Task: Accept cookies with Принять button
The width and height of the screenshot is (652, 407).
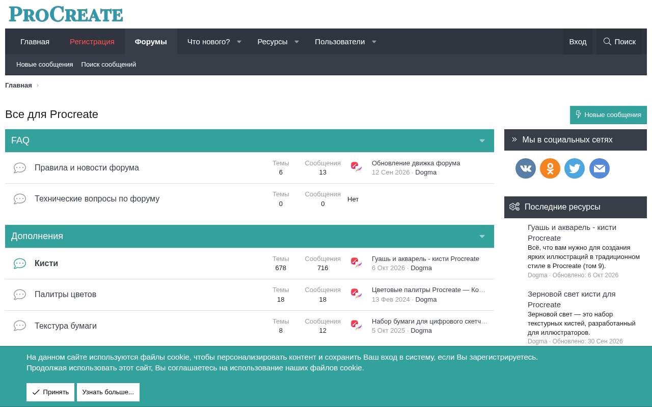Action: click(x=50, y=392)
